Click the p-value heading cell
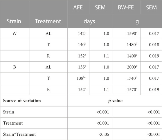This screenshot has width=162, height=140. click(x=115, y=101)
